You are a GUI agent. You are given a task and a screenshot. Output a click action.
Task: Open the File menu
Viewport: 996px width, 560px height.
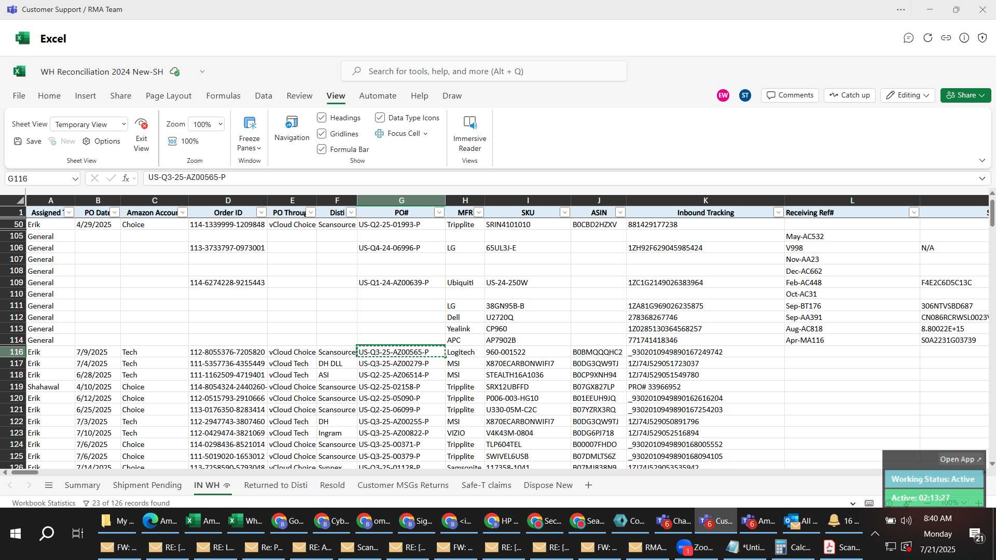coord(19,96)
